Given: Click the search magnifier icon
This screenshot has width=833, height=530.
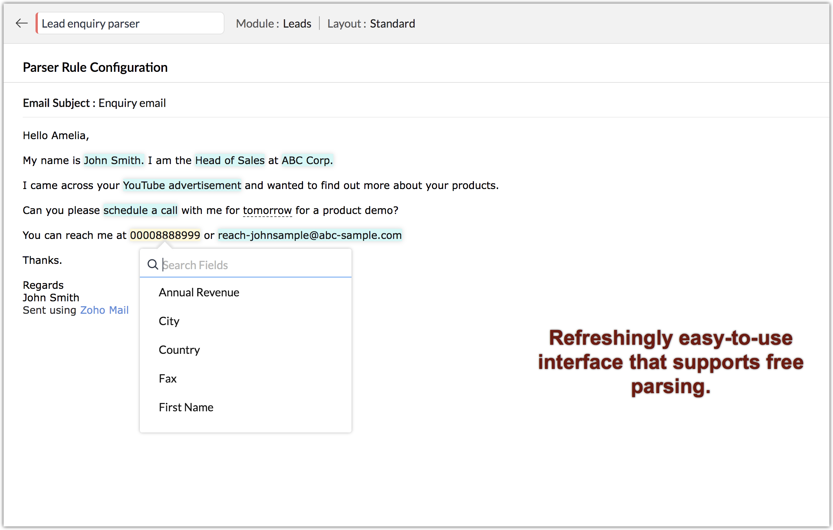Looking at the screenshot, I should 152,265.
